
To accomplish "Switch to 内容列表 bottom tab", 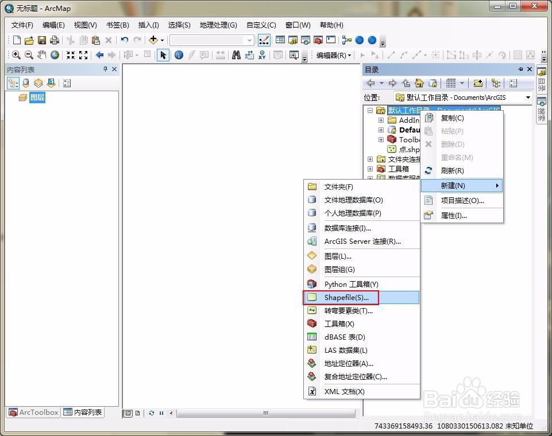I will coord(83,412).
